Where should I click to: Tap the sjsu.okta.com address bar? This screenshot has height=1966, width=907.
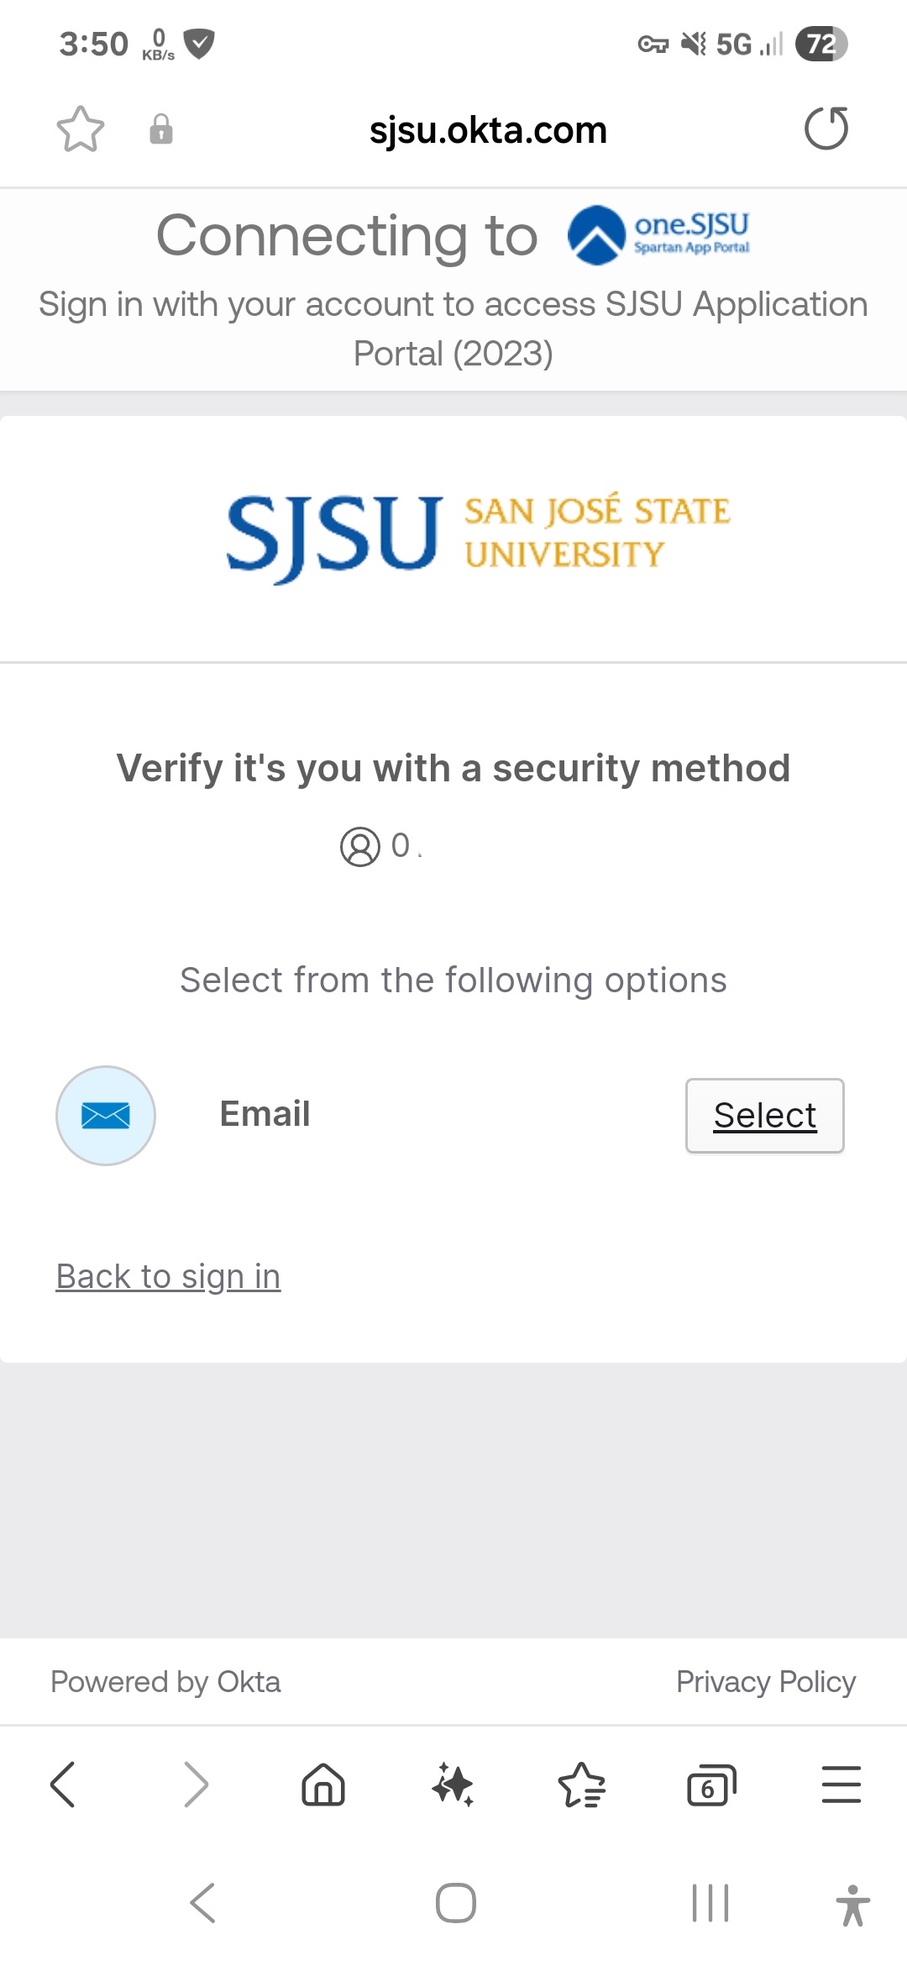point(488,130)
